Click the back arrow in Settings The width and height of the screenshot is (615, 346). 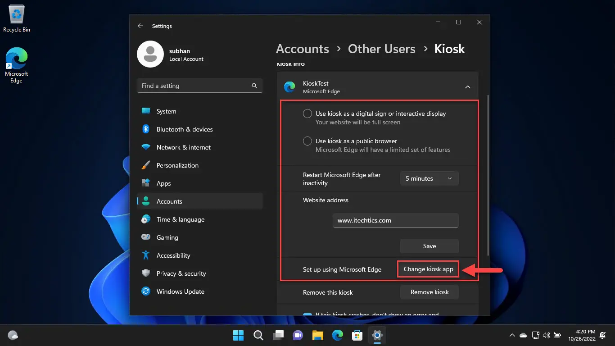pyautogui.click(x=140, y=26)
